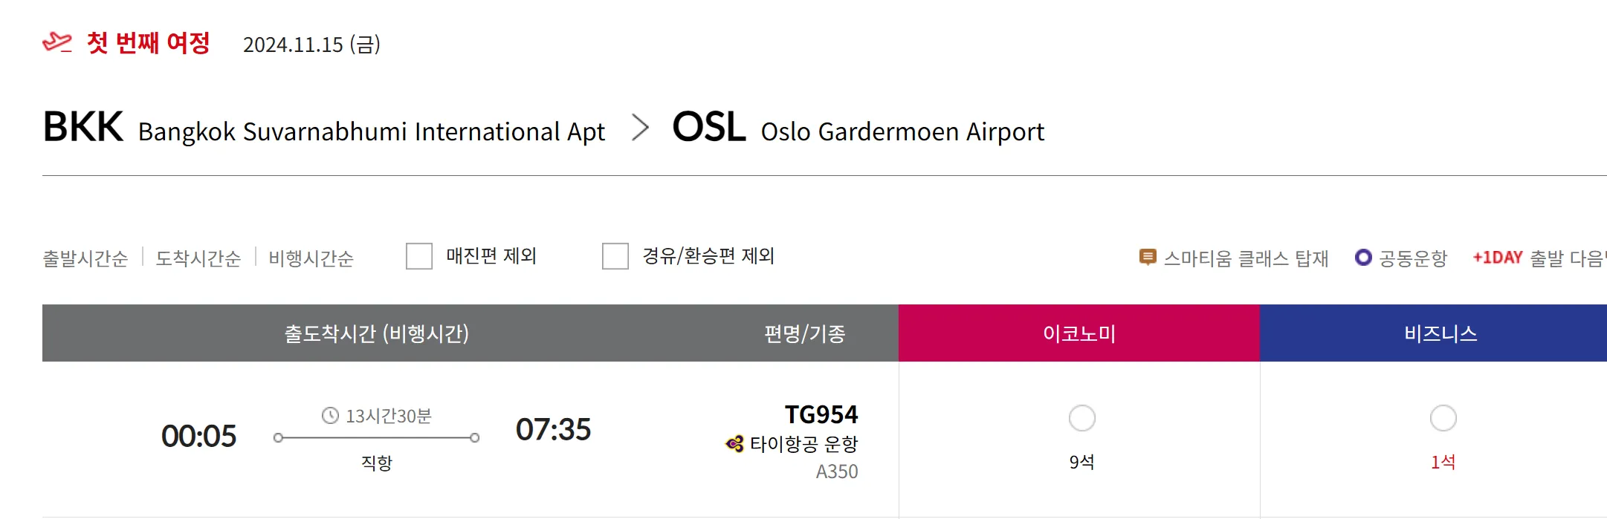Click the 이코노미 column header

point(1079,333)
